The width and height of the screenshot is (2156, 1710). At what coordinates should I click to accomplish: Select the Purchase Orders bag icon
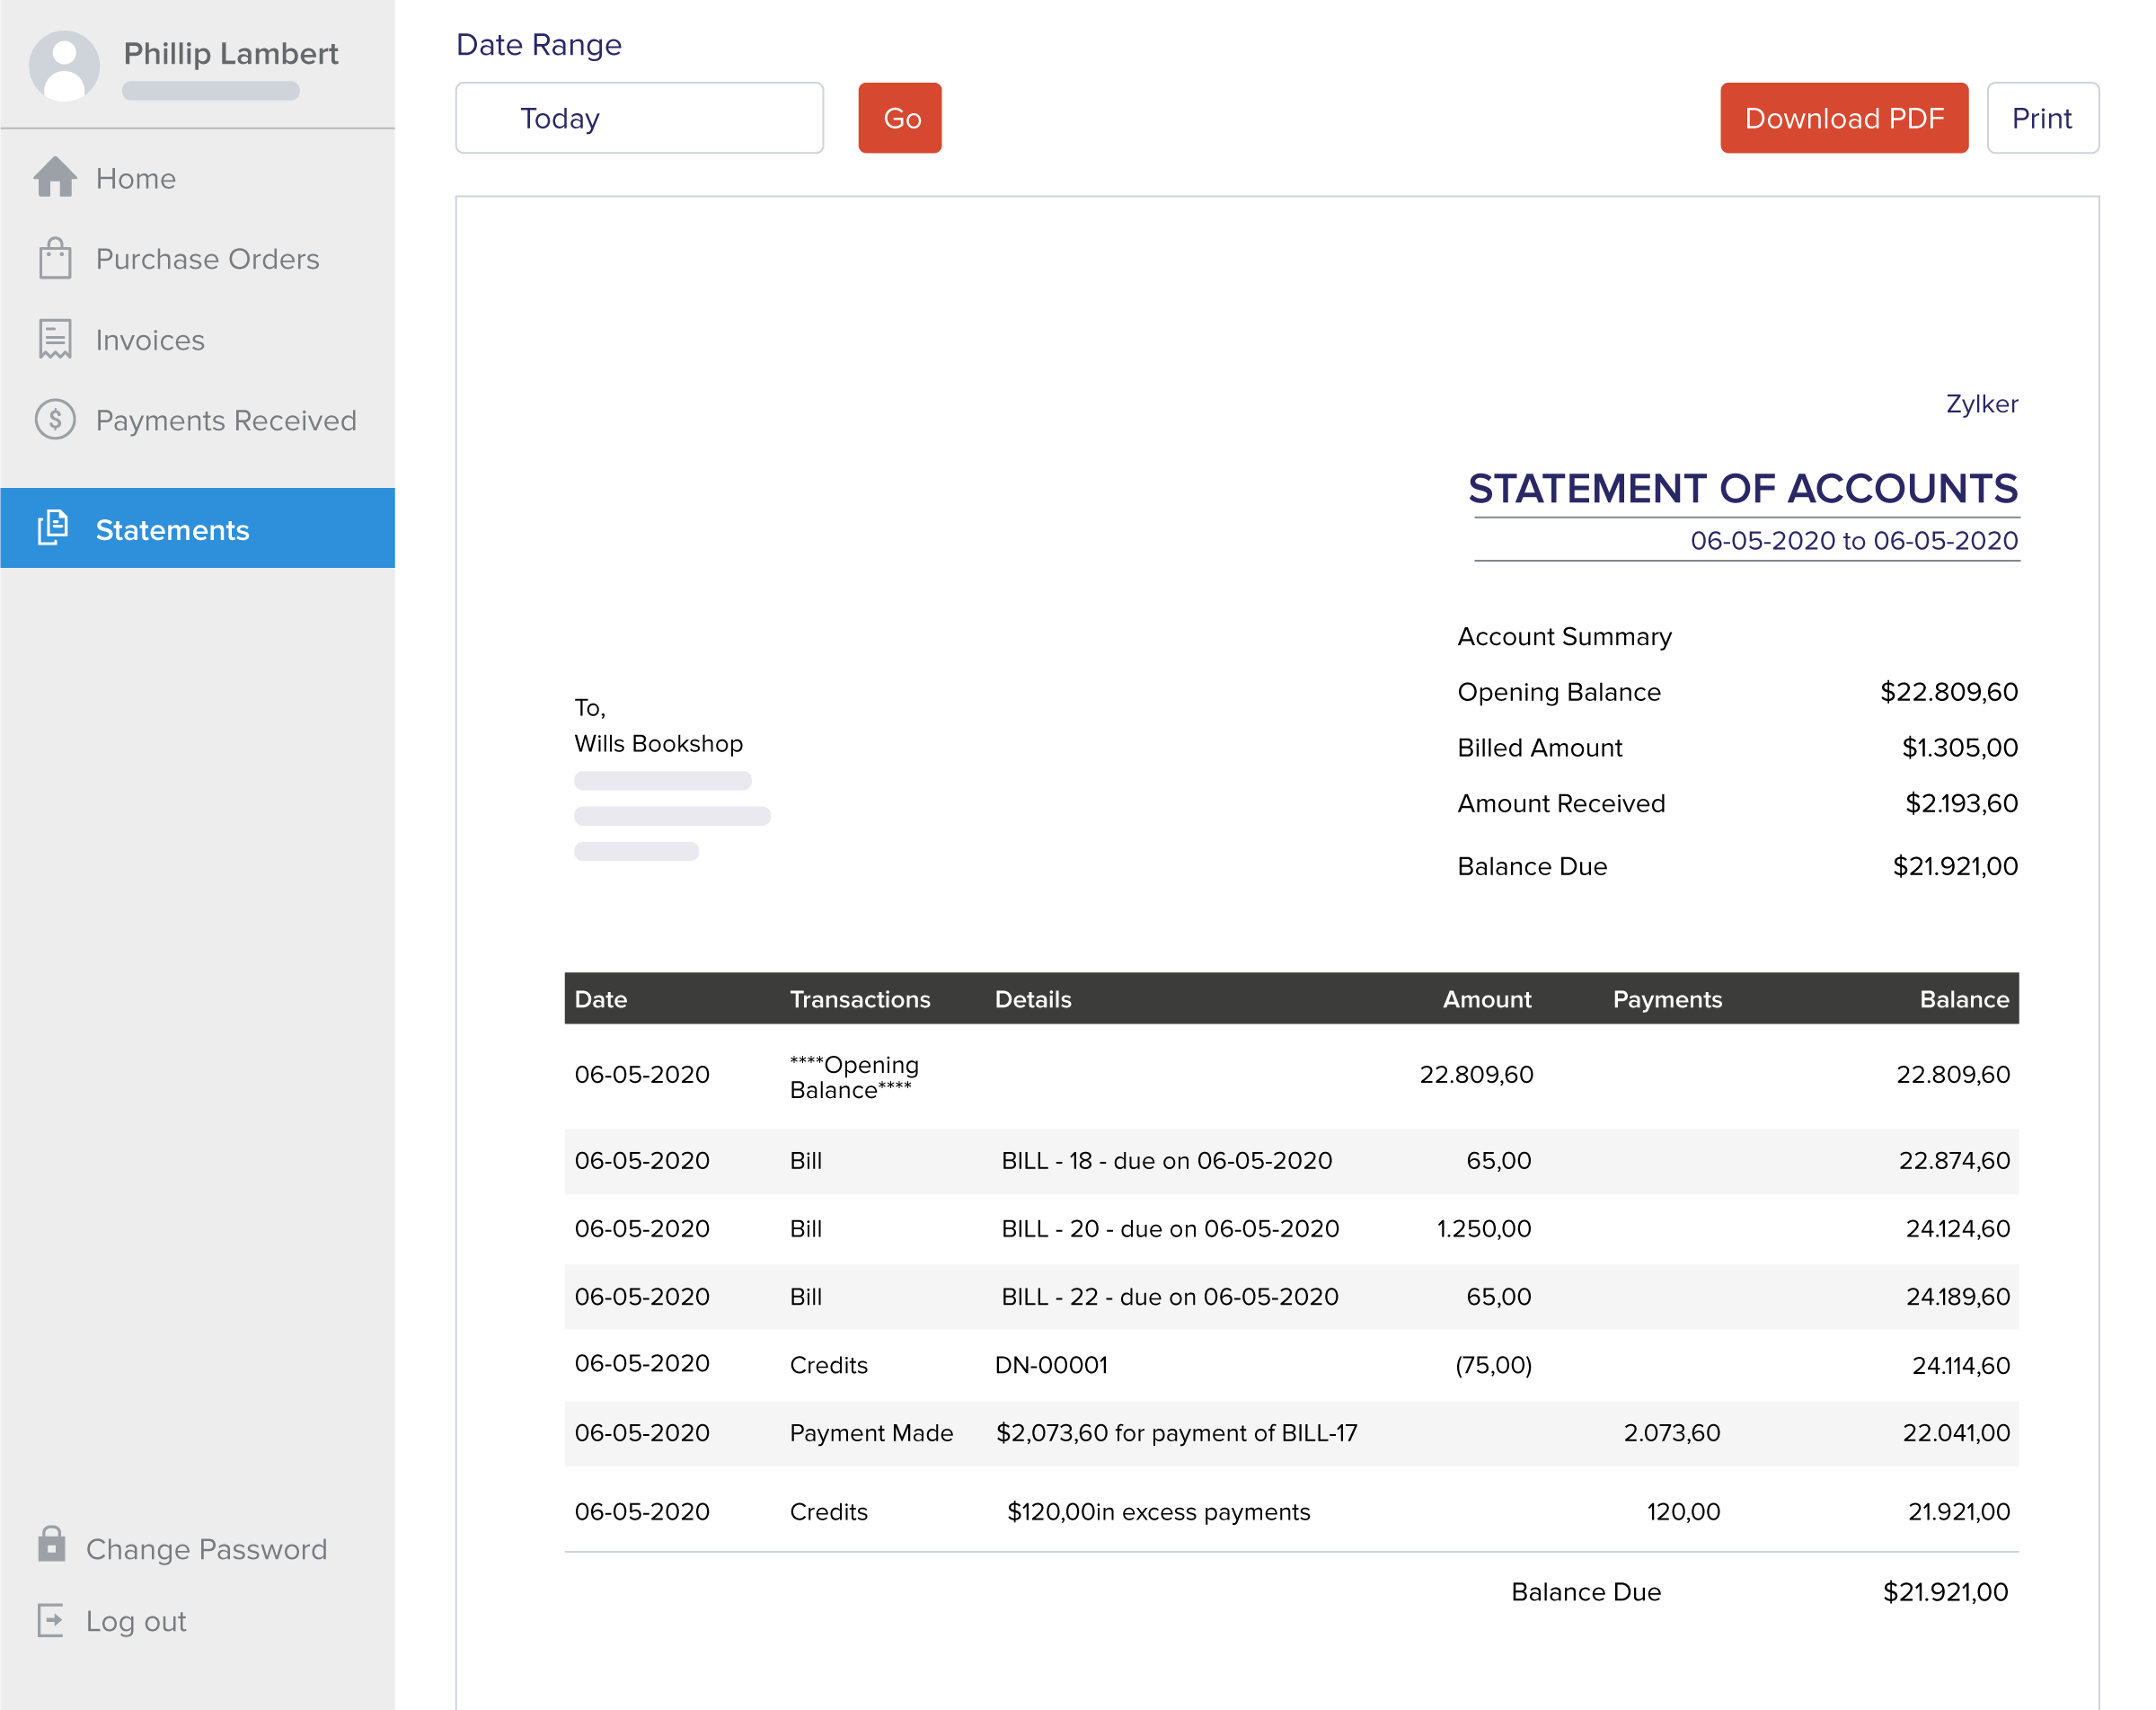pos(55,259)
